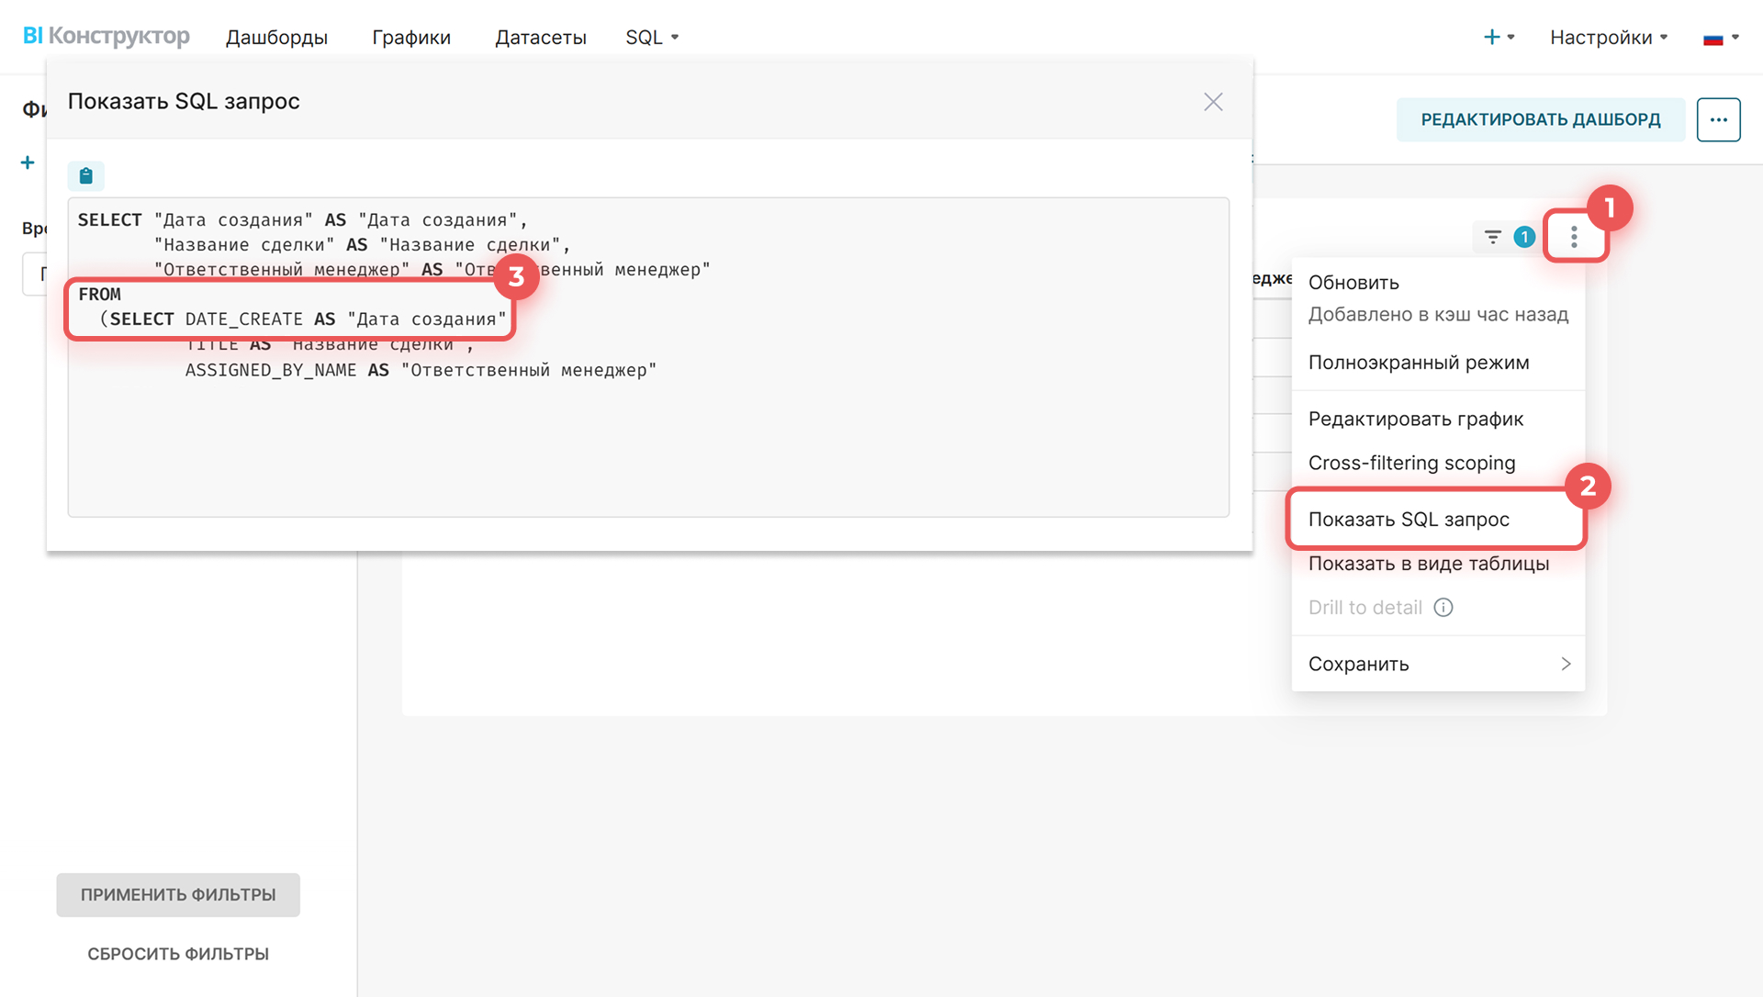Viewport: 1763px width, 997px height.
Task: Open chart's three-dot vertical menu
Action: tap(1574, 237)
